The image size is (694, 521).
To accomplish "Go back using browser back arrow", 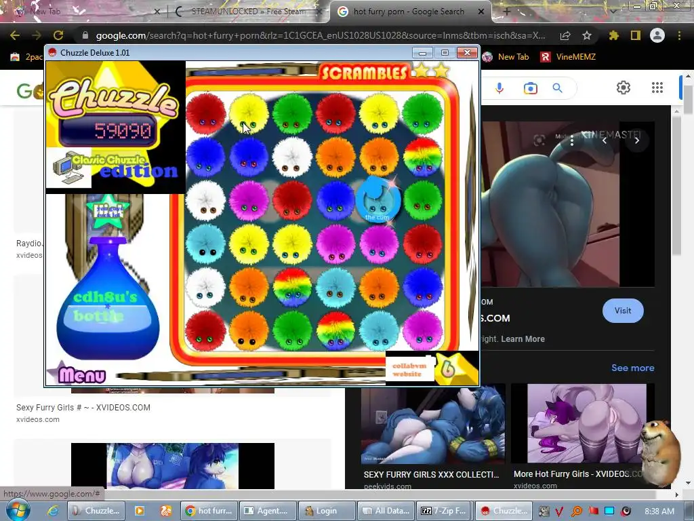I will pos(15,35).
